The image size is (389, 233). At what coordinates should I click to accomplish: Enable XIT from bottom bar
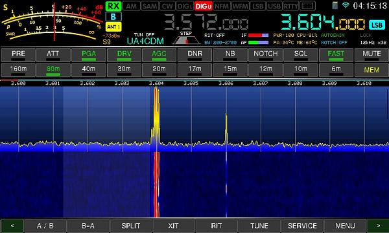tap(173, 226)
